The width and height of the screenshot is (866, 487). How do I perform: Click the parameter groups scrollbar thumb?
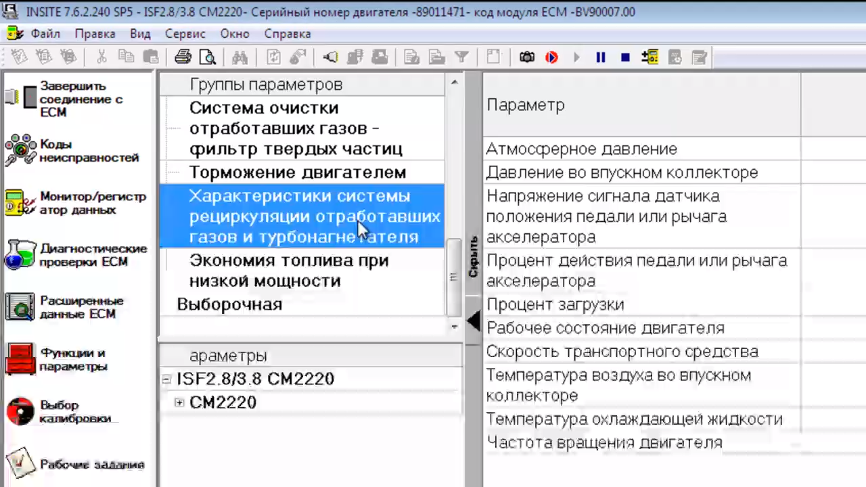point(454,277)
